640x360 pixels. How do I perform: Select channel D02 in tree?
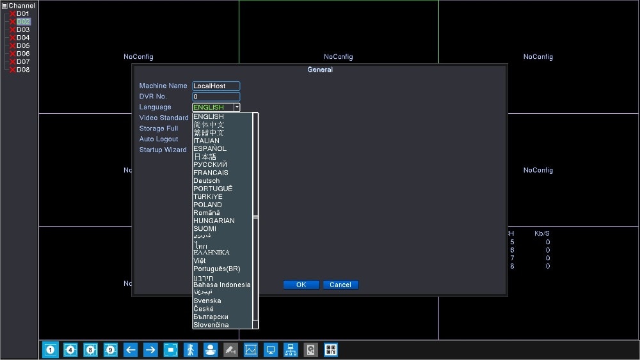(23, 22)
